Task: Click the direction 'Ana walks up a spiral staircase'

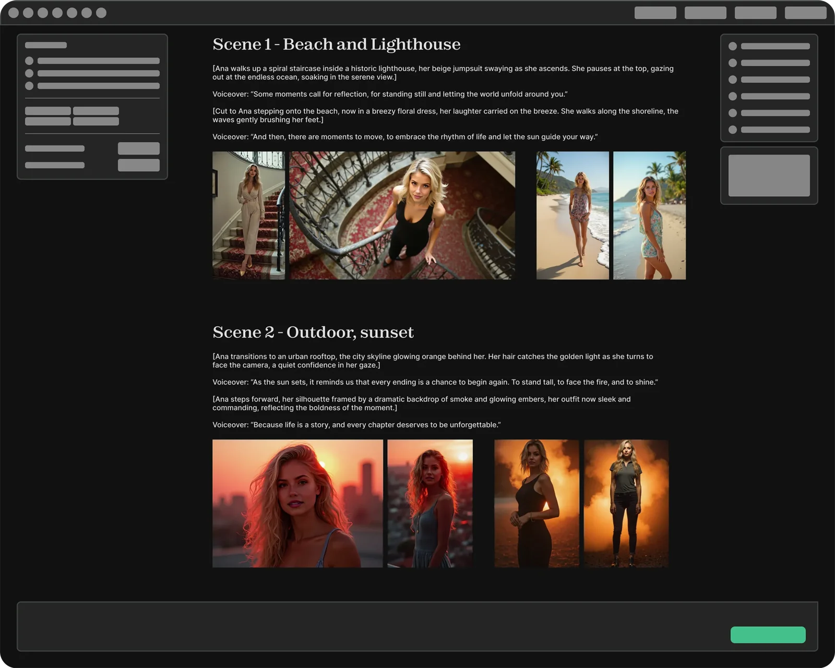Action: (x=443, y=73)
